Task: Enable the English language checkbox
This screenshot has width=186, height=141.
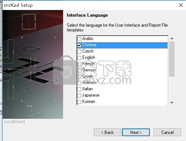Action: click(79, 58)
